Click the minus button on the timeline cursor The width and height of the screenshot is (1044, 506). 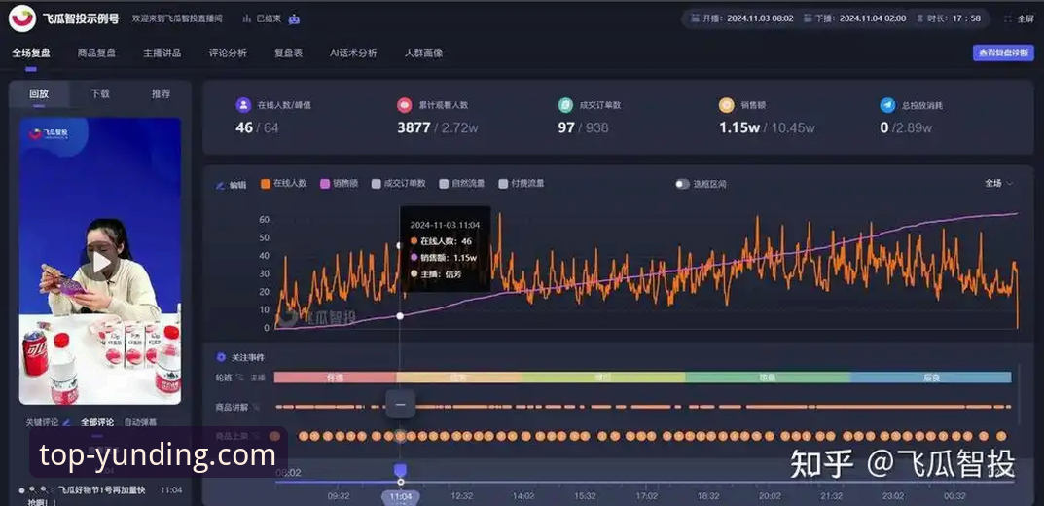(400, 404)
